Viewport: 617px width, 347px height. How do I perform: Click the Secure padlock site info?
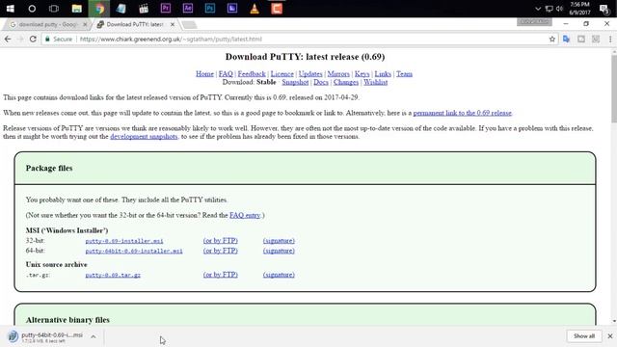point(59,39)
